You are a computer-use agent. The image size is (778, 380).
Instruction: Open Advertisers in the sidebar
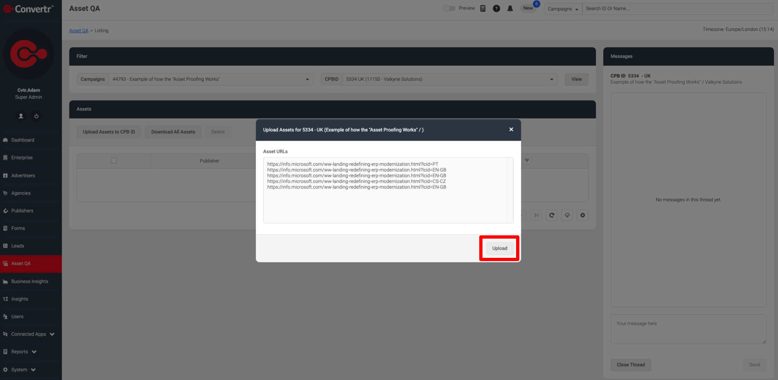[31, 176]
